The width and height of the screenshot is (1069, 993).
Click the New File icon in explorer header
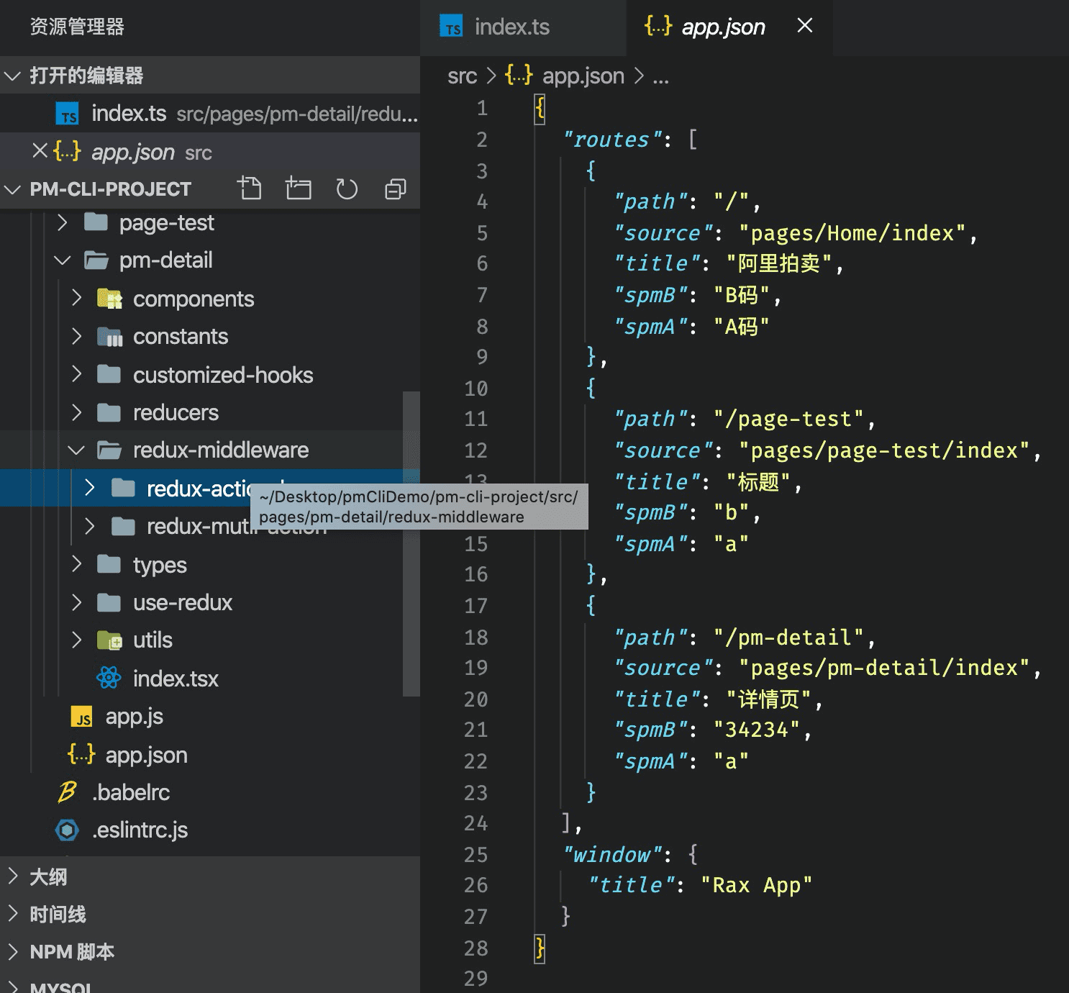(250, 189)
